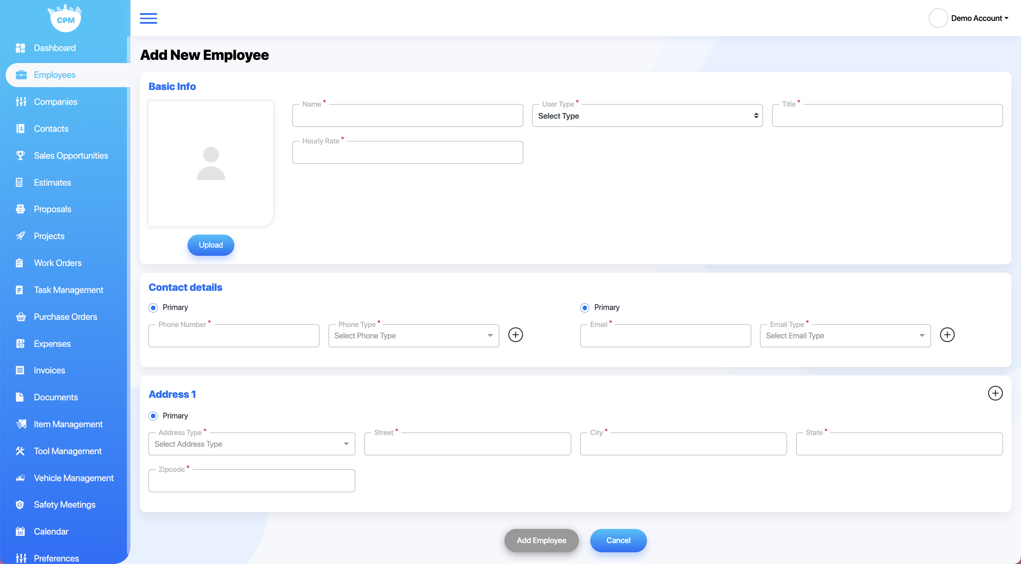Click the Sales Opportunities trophy icon
Image resolution: width=1021 pixels, height=564 pixels.
pyautogui.click(x=20, y=156)
